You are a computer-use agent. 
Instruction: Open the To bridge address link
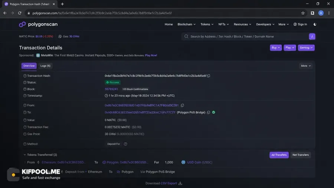tap(140, 112)
